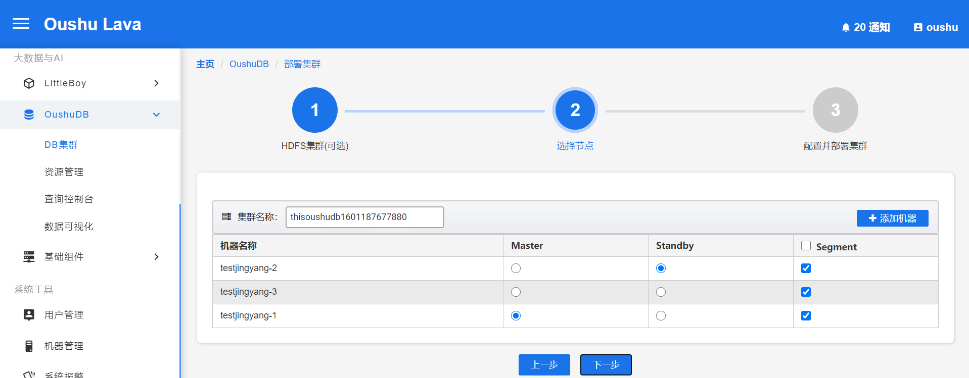Toggle the Segment select-all header checkbox
Image resolution: width=969 pixels, height=378 pixels.
tap(806, 246)
